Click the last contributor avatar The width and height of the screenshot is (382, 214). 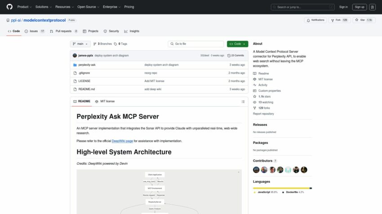(304, 170)
